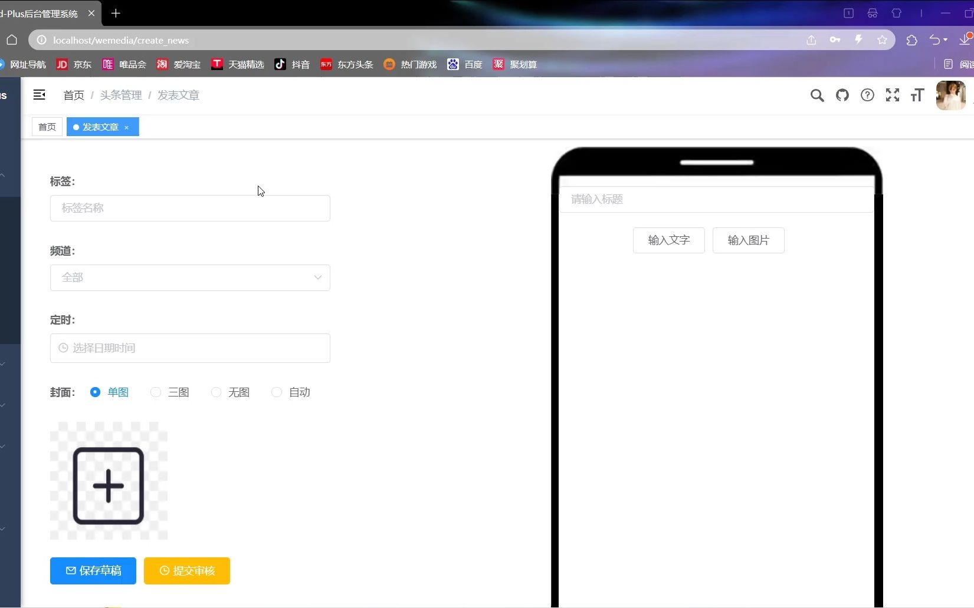Open font size adjustment icon
974x608 pixels.
(x=917, y=95)
